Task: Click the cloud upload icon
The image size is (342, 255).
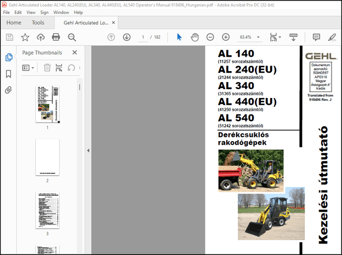Action: pyautogui.click(x=41, y=37)
